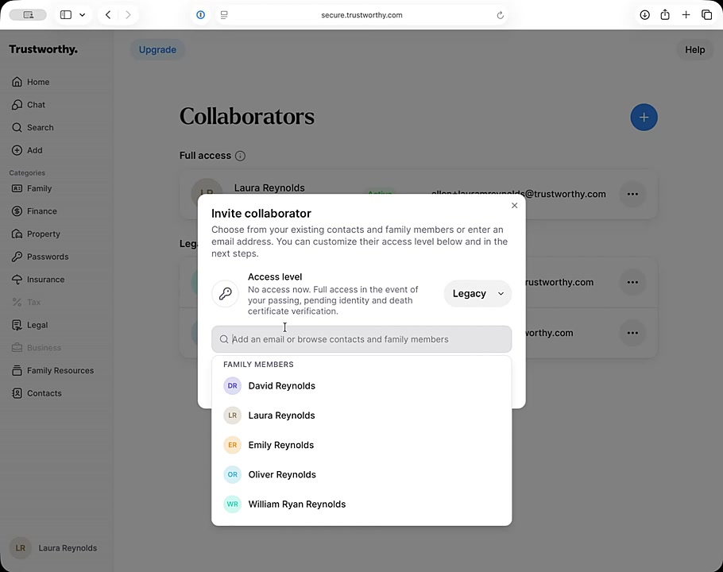Open Chat from the sidebar
Screen dimensions: 723x572
[36, 105]
